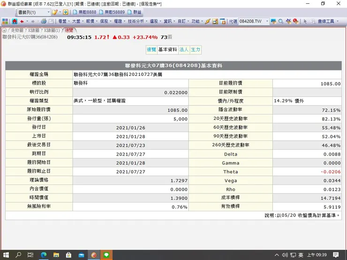Click the round tab list arrow button
The width and height of the screenshot is (347, 260).
(x=4, y=30)
